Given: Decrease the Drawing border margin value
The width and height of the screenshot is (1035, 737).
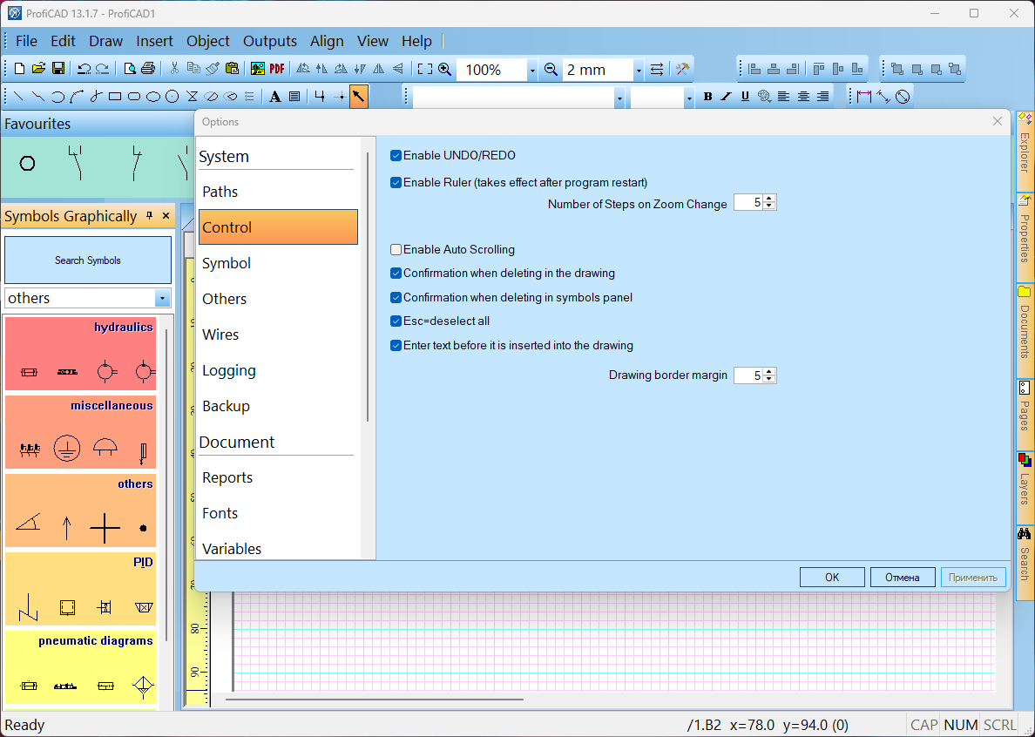Looking at the screenshot, I should 769,379.
